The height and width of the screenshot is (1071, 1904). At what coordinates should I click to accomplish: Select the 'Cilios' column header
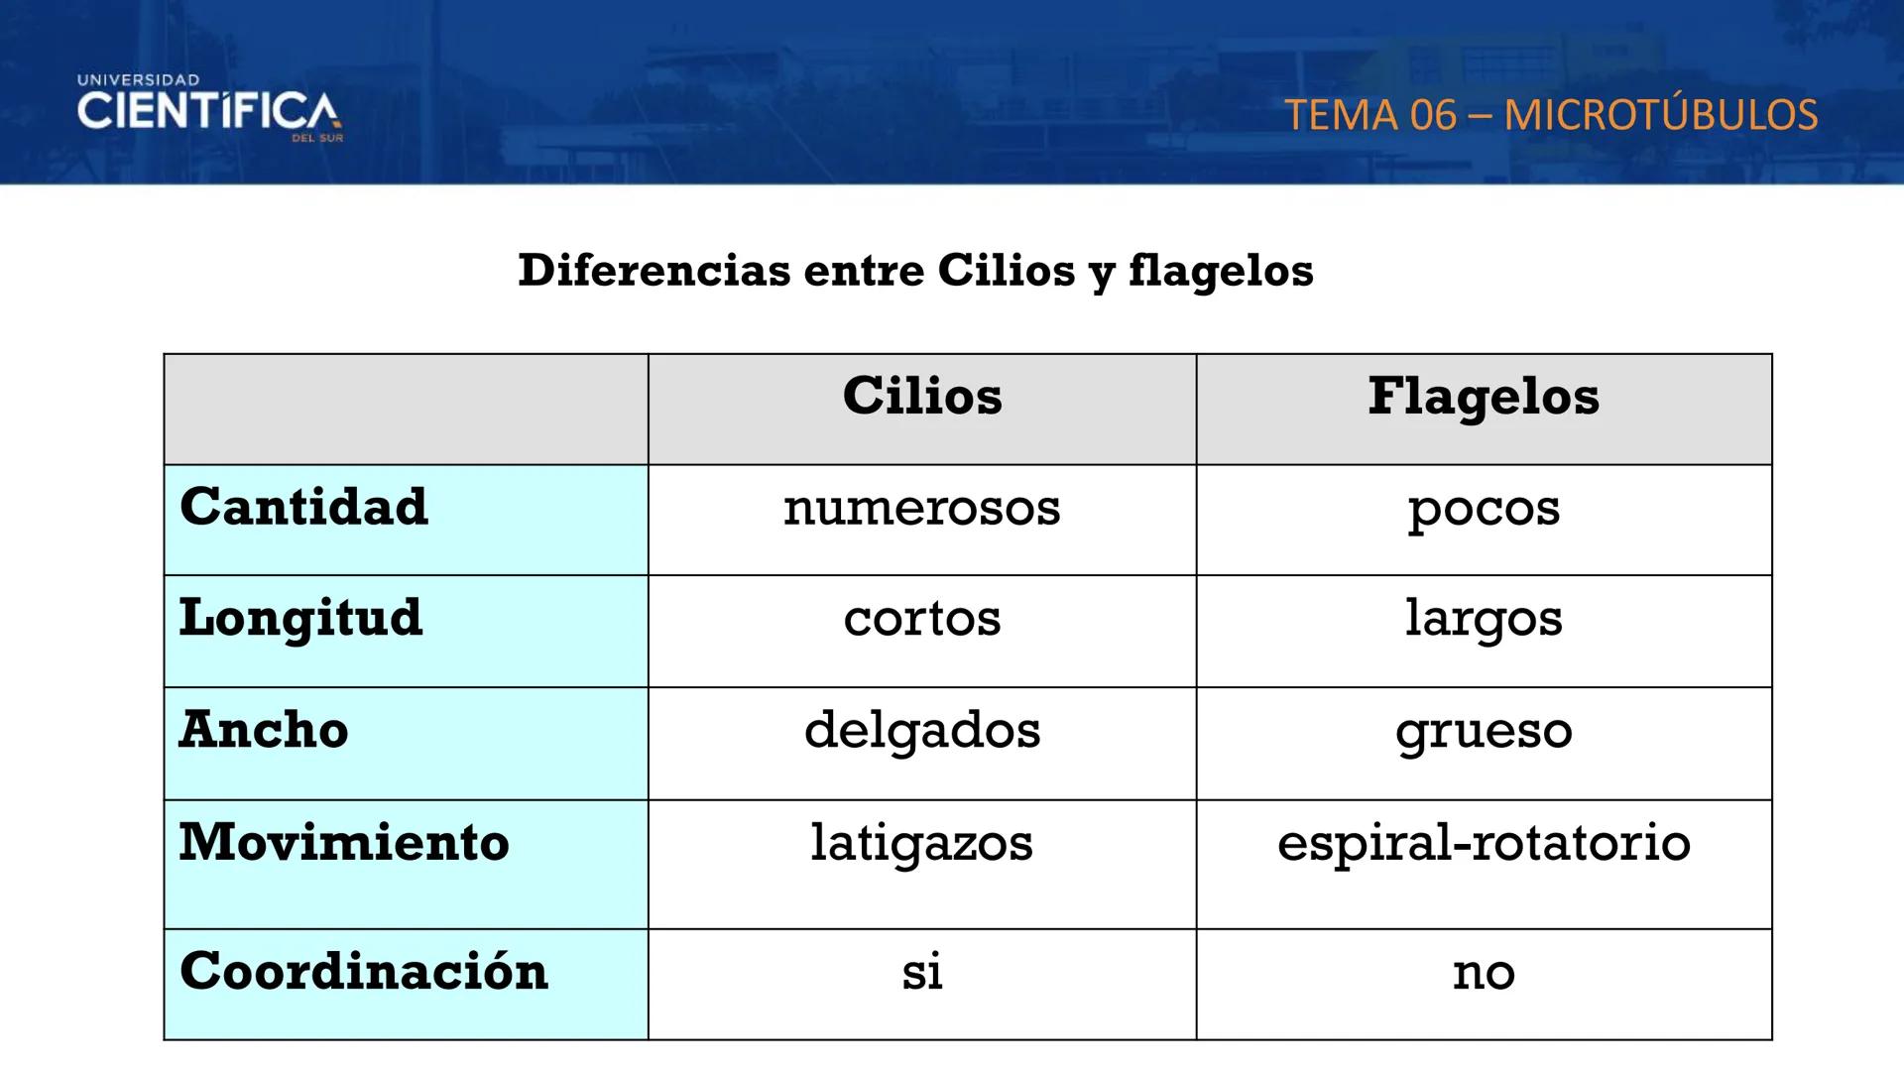pos(922,397)
